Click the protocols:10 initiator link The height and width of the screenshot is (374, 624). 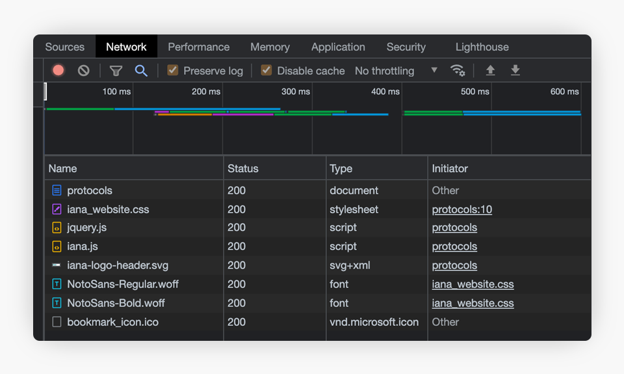[x=461, y=209]
